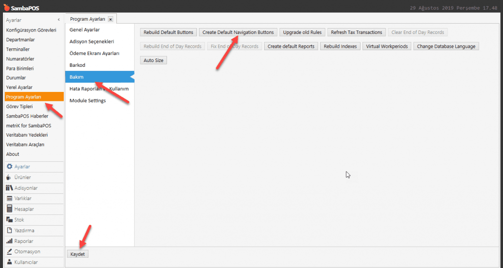Click the books icon for Adisyonlar
The width and height of the screenshot is (503, 268).
point(9,188)
